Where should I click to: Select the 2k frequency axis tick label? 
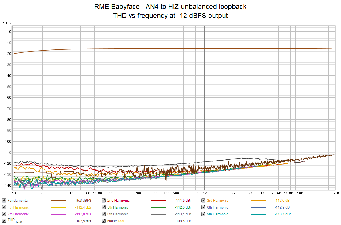[233, 193]
